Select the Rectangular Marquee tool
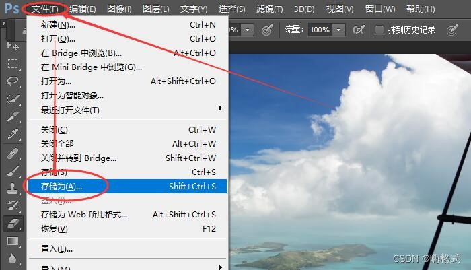This screenshot has height=270, width=471. [13, 64]
